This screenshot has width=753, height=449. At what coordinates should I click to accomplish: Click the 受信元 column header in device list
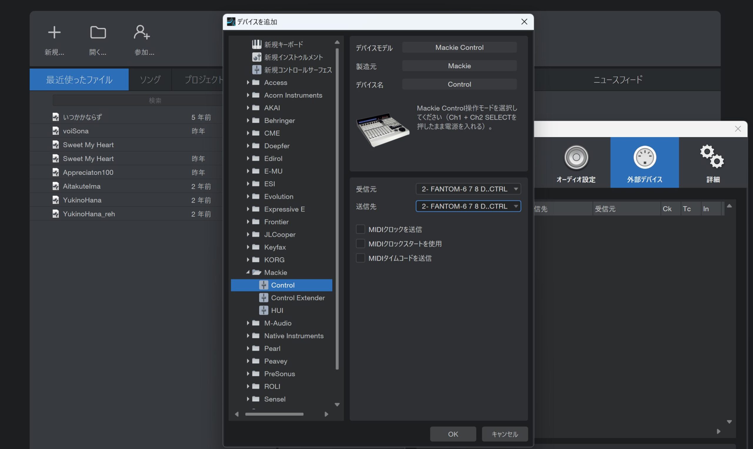(626, 209)
